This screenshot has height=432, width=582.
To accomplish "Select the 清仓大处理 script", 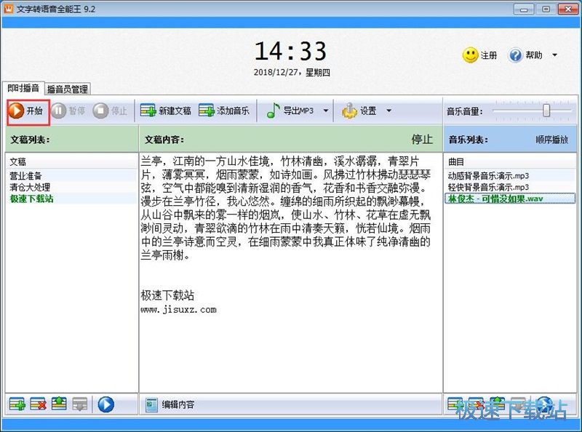I will point(71,187).
